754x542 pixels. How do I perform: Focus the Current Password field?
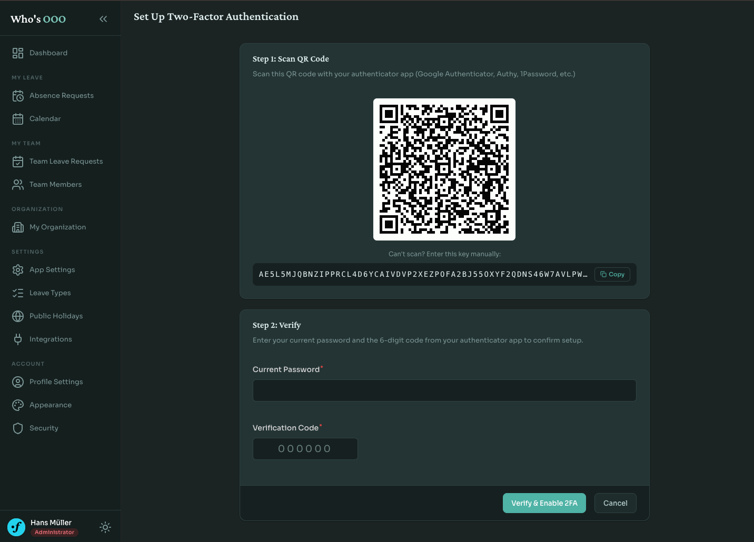444,390
